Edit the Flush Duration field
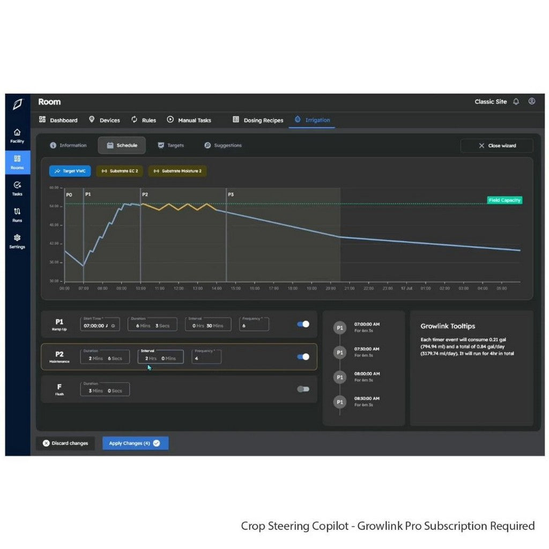Screen dimensions: 549x549 [x=105, y=389]
